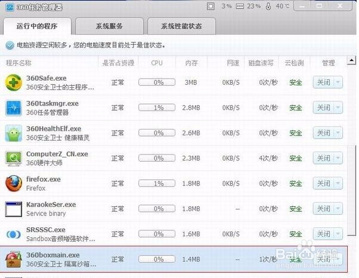Screen dimensions: 359x278
Task: Click the 360boxmain.exe sandbox box icon
Action: coord(14,260)
